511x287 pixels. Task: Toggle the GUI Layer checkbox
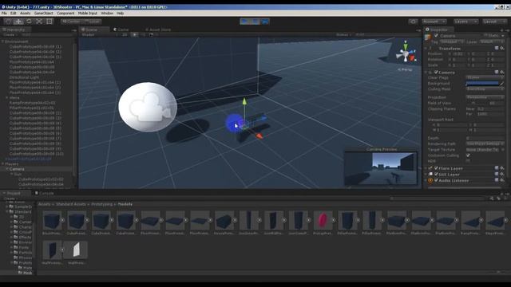[x=436, y=174]
